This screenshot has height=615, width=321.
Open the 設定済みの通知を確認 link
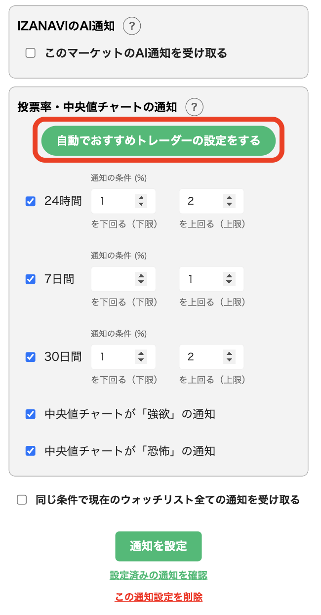tap(159, 576)
